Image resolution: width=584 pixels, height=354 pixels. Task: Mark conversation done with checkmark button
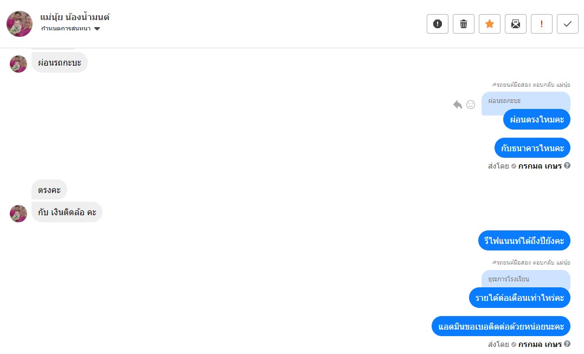[x=568, y=24]
